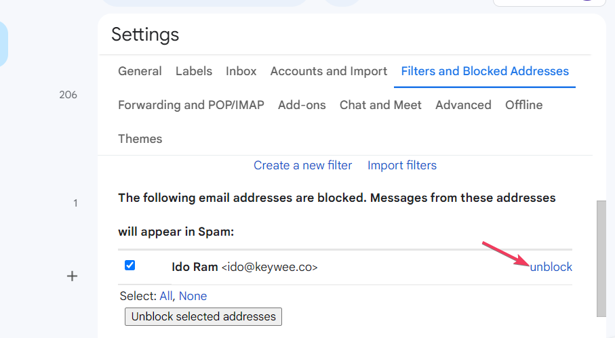Switch to the Labels tab
615x338 pixels.
tap(194, 71)
